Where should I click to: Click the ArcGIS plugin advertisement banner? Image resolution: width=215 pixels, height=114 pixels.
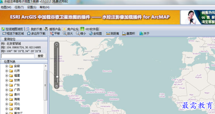click(90, 17)
